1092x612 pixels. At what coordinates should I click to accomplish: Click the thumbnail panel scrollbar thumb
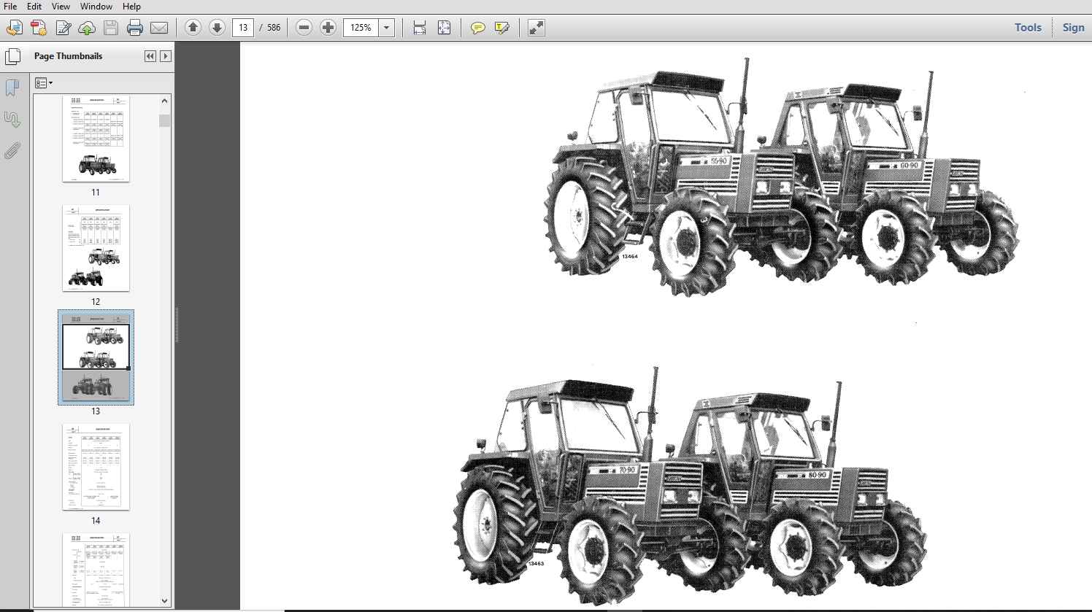[164, 120]
